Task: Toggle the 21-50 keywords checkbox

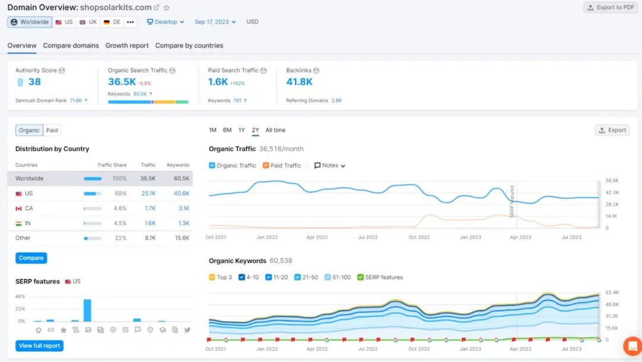Action: tap(297, 277)
